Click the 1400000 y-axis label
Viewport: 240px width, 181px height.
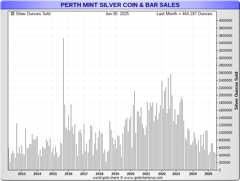click(225, 118)
